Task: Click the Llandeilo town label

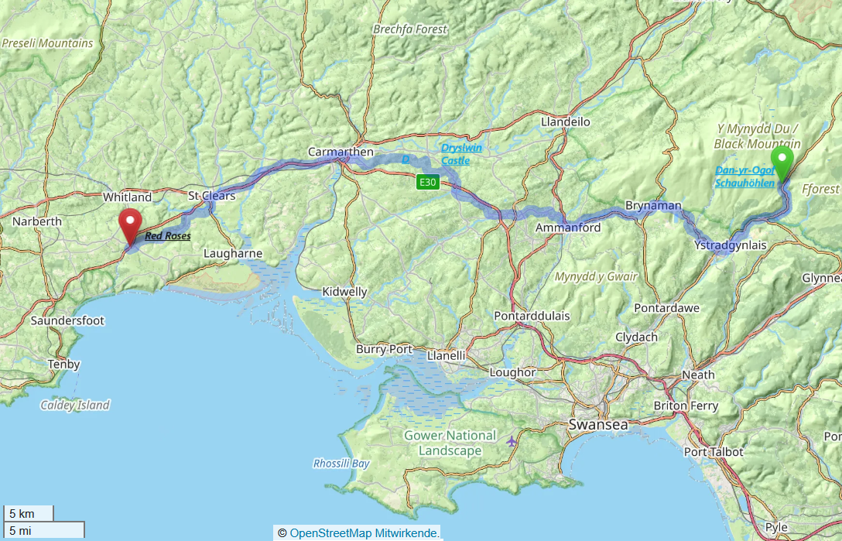Action: coord(566,122)
